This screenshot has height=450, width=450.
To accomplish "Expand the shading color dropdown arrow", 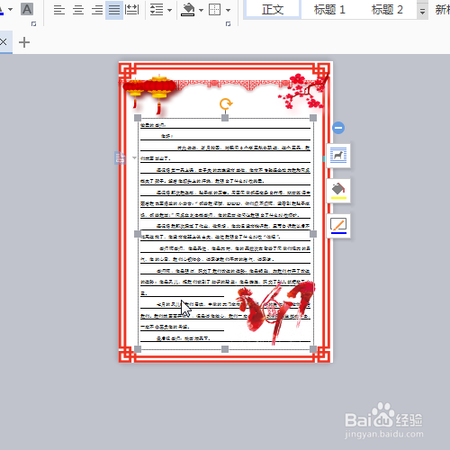I will coord(201,10).
